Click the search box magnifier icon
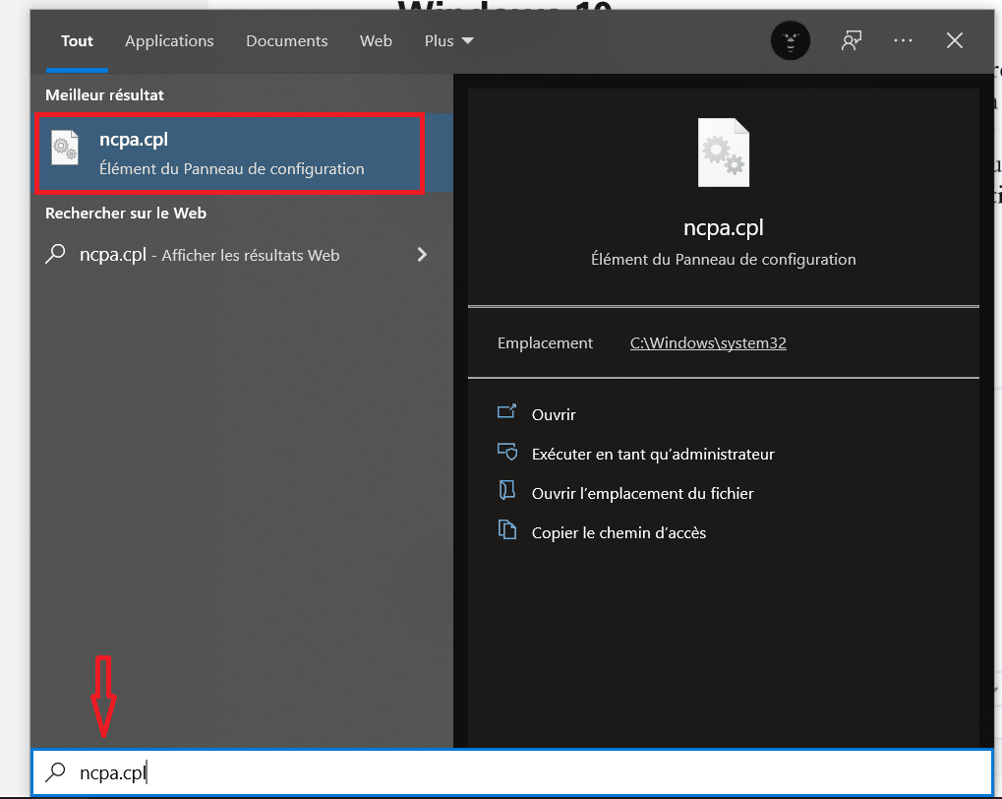 click(x=56, y=772)
